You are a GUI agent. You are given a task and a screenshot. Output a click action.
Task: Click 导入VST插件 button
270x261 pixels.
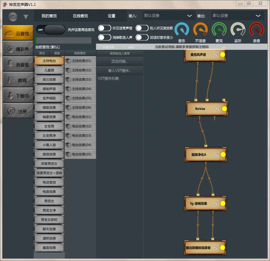(x=120, y=71)
